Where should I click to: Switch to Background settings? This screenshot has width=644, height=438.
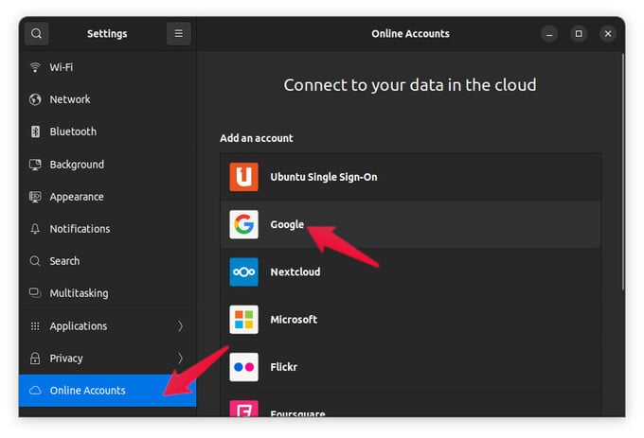[x=108, y=165]
